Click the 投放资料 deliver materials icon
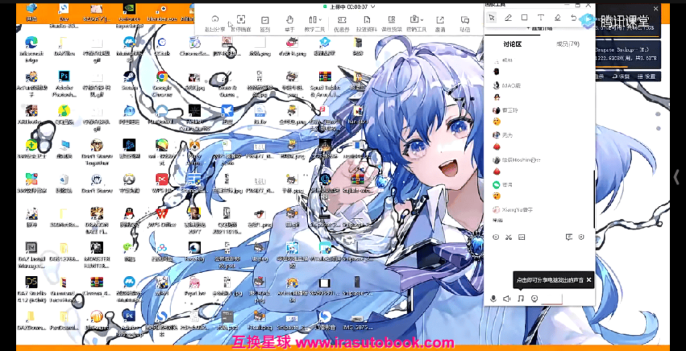The height and width of the screenshot is (351, 686). click(x=366, y=20)
